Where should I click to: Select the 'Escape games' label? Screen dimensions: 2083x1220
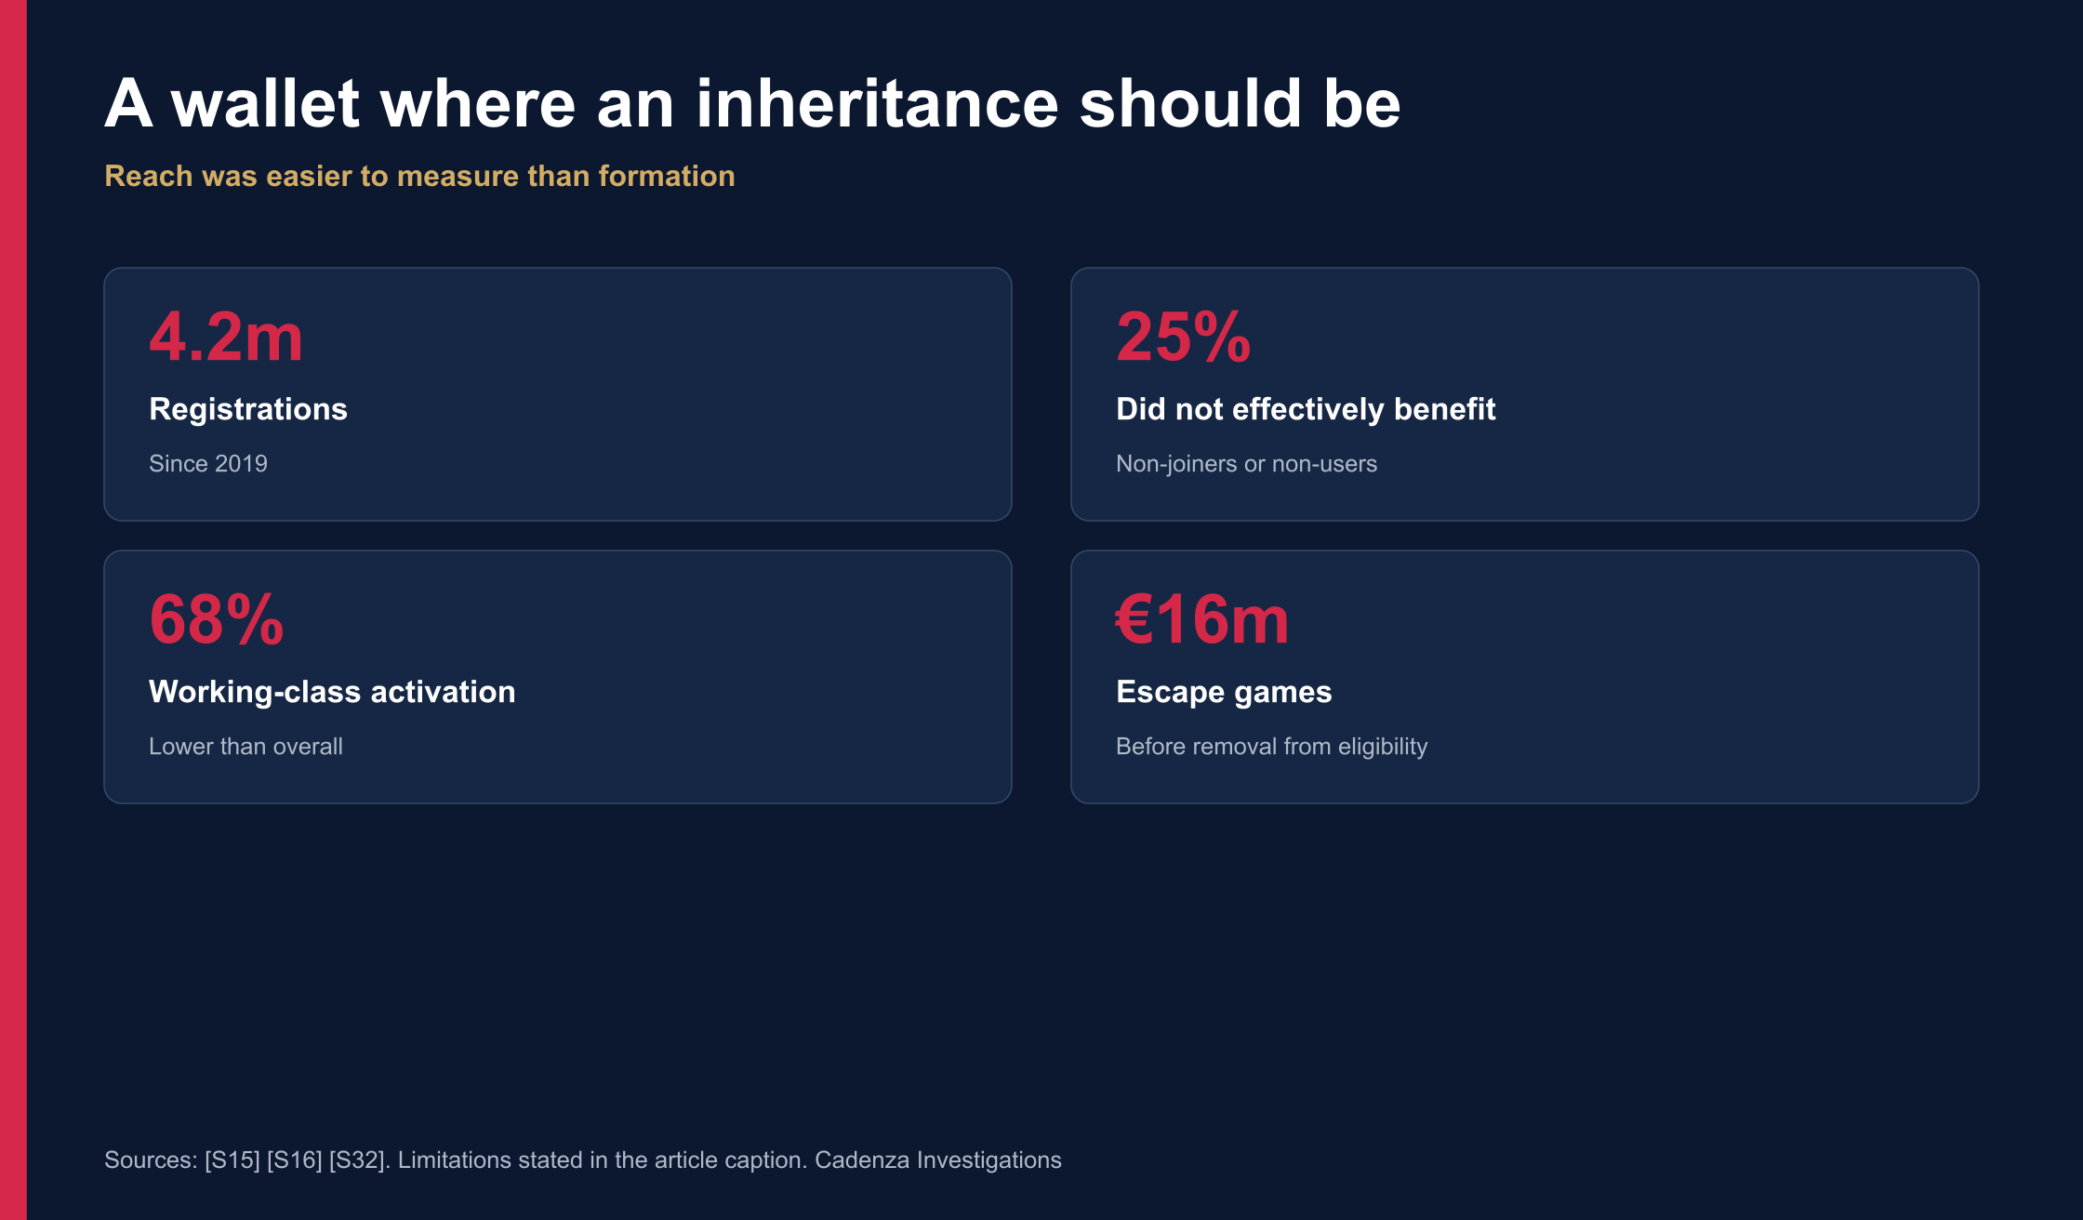(x=1224, y=692)
